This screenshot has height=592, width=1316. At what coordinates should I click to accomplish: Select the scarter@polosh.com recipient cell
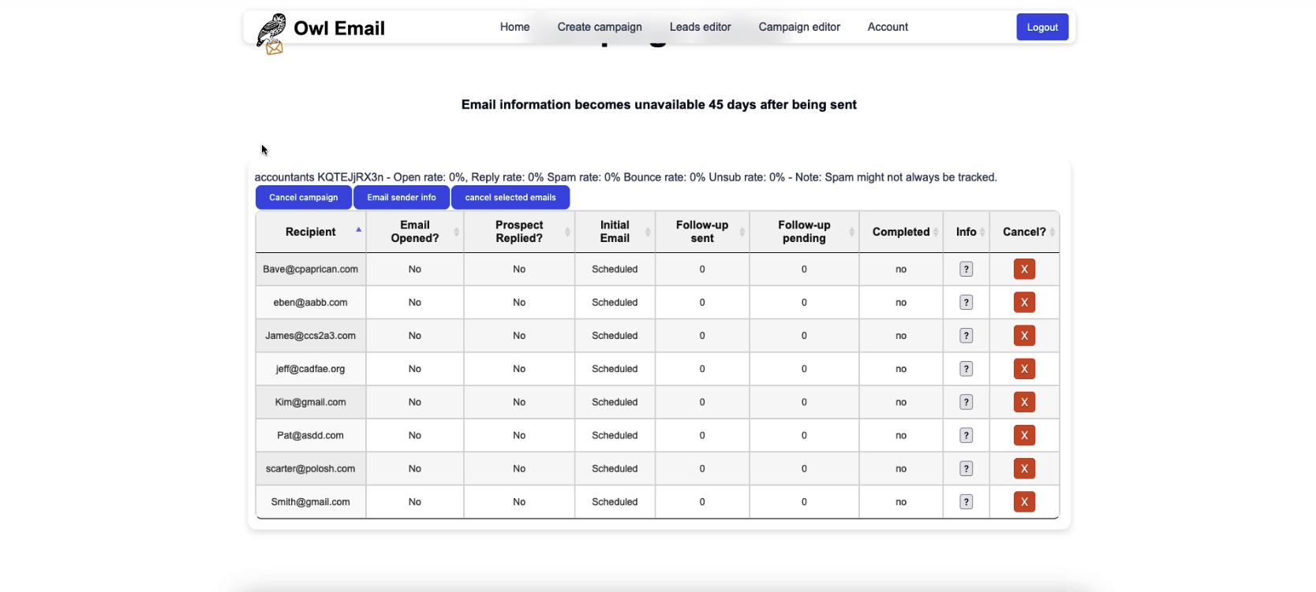[311, 468]
